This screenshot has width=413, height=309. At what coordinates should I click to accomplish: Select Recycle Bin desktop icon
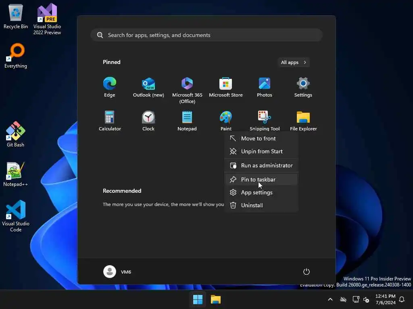pos(16,17)
